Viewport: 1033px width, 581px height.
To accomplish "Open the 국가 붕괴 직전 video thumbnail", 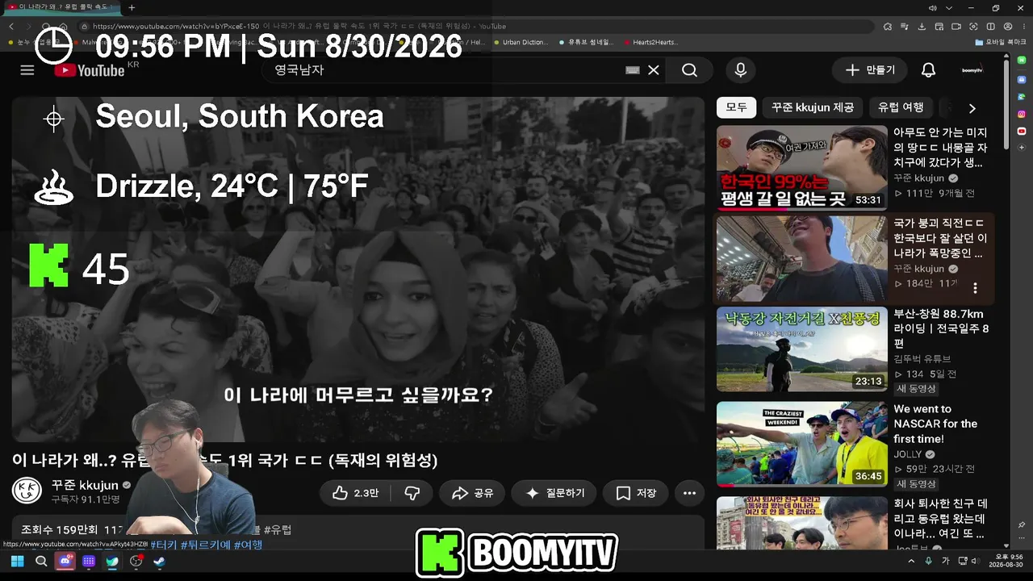I will (801, 258).
